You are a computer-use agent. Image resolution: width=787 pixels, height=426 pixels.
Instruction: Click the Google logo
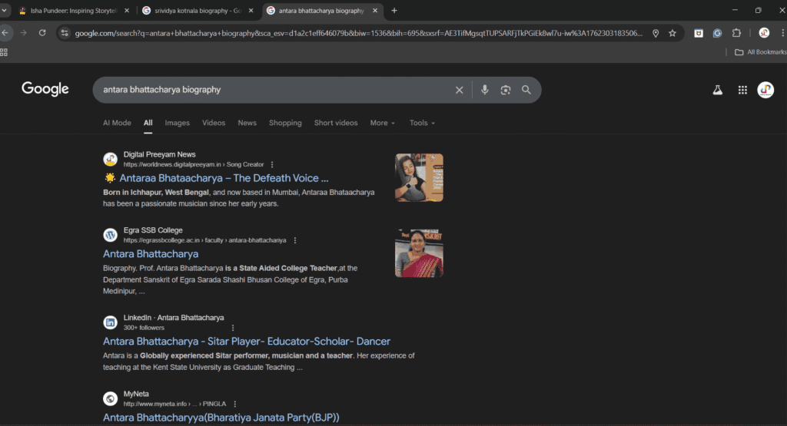(x=45, y=89)
